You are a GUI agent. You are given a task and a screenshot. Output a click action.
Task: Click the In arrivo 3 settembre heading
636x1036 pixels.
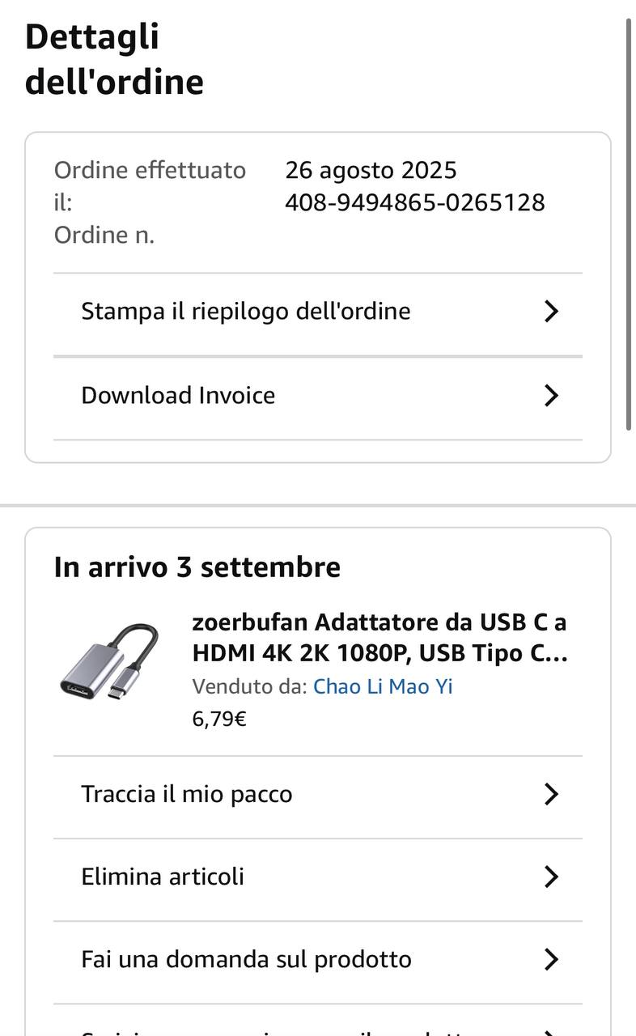point(197,567)
